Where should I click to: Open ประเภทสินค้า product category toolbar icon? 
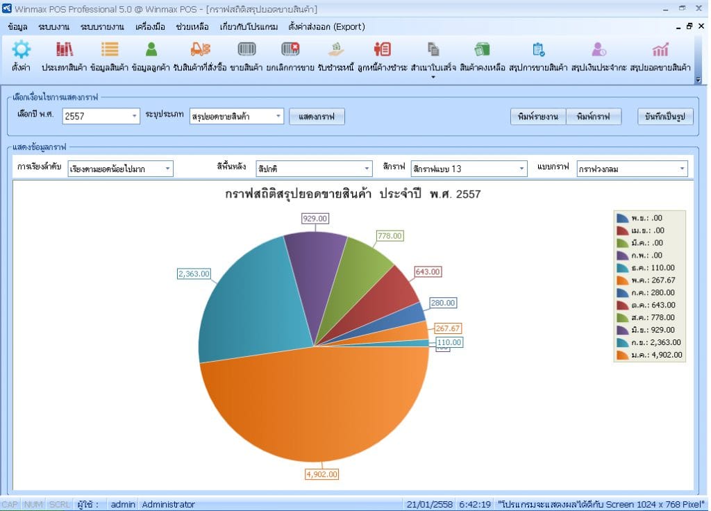click(65, 49)
